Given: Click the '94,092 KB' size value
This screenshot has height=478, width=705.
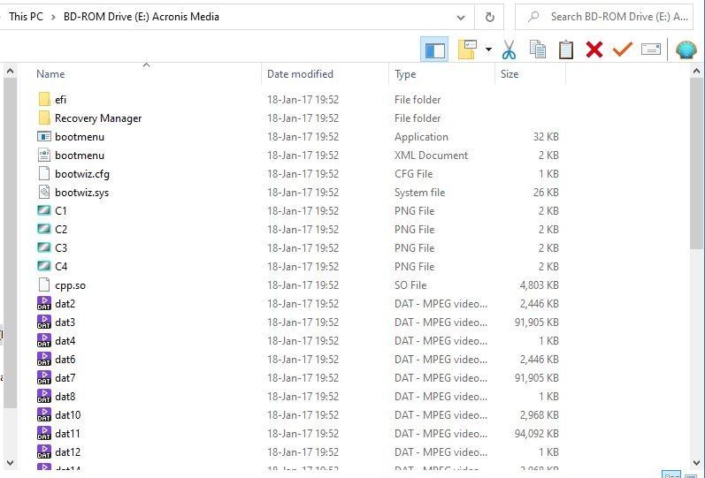Looking at the screenshot, I should coord(536,434).
